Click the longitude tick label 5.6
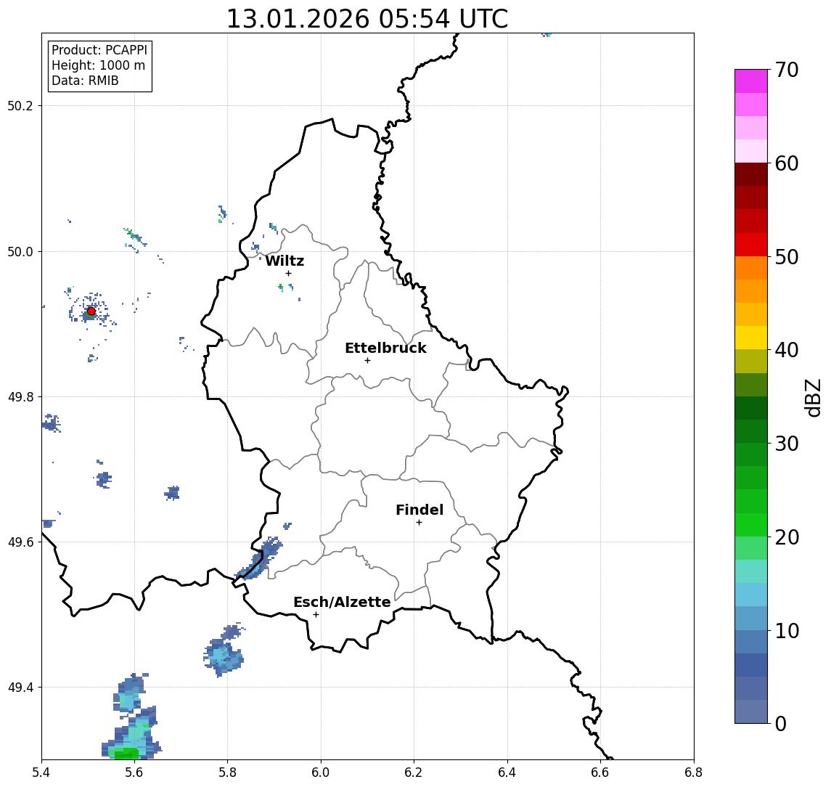The image size is (831, 787). 134,772
